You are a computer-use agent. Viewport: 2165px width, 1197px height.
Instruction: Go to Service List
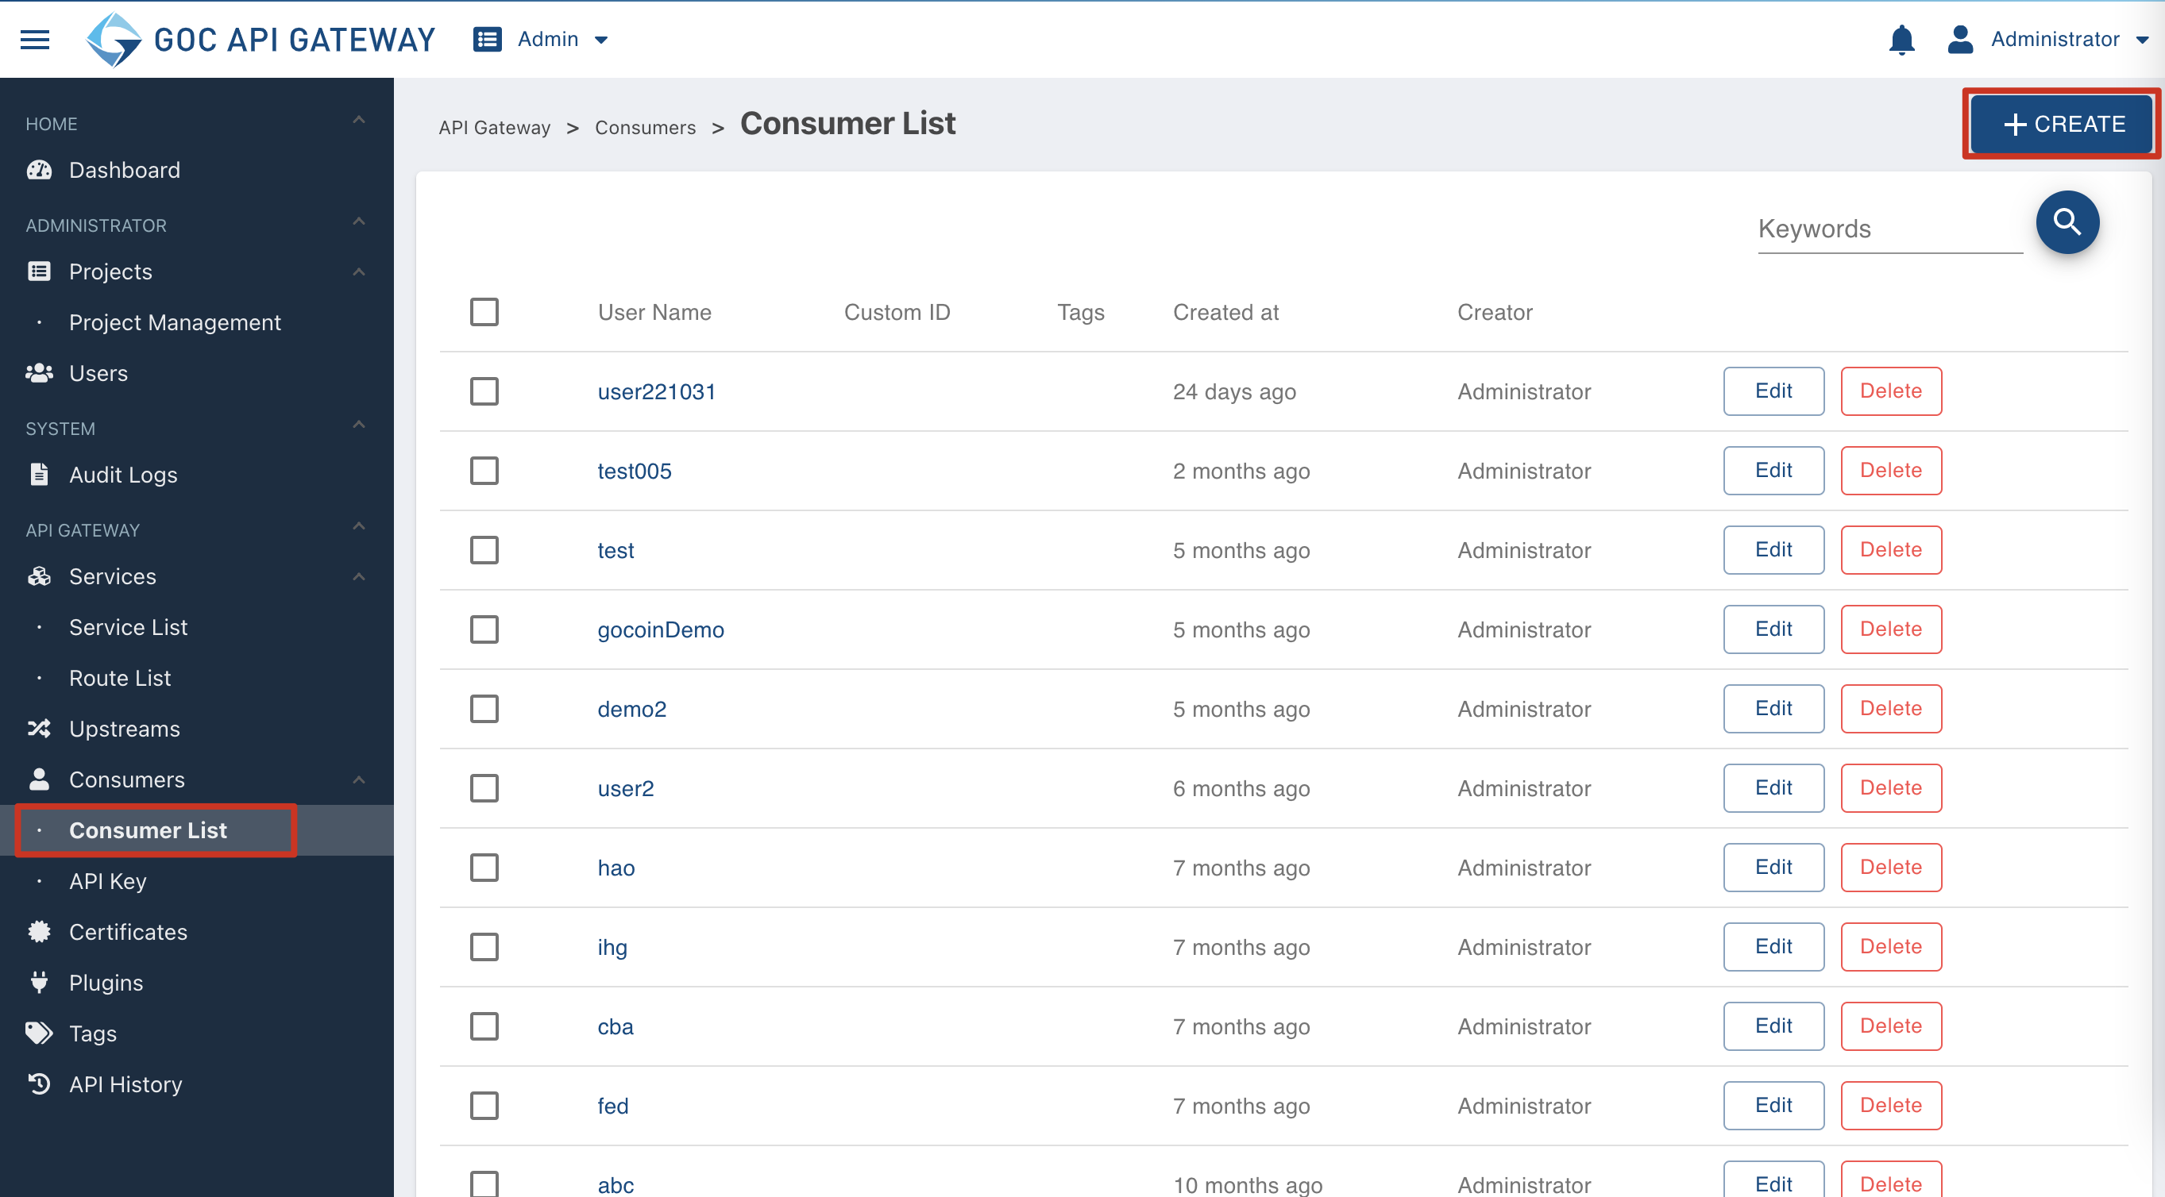point(128,628)
